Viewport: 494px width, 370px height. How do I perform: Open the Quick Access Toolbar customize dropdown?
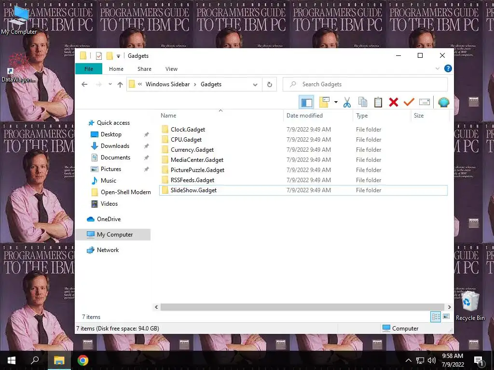click(x=119, y=56)
